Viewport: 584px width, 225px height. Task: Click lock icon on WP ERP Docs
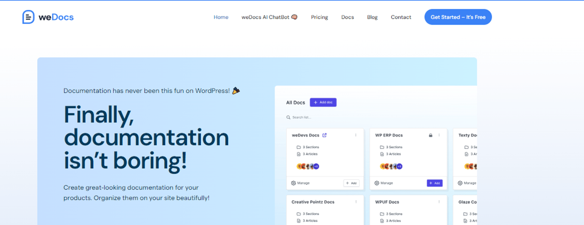(x=431, y=135)
